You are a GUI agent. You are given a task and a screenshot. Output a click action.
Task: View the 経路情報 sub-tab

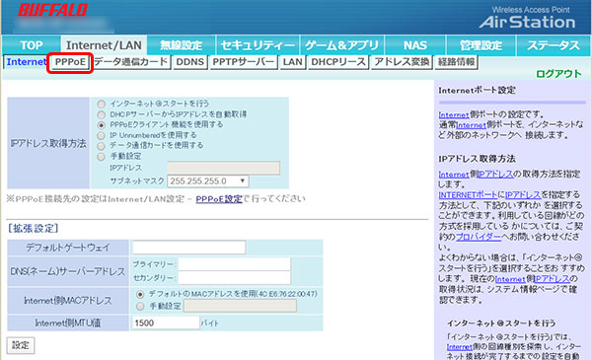[456, 62]
